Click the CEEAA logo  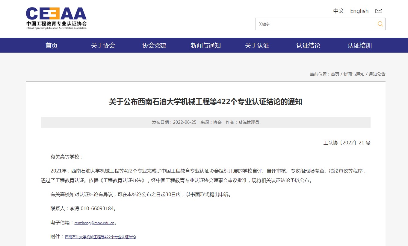point(56,18)
